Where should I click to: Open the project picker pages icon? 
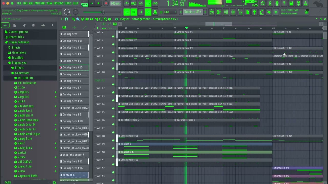tap(247, 12)
